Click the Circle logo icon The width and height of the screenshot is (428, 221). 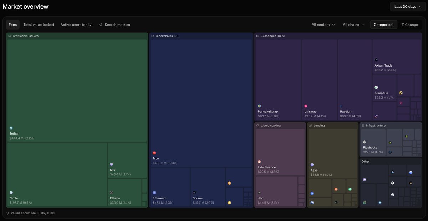click(11, 193)
